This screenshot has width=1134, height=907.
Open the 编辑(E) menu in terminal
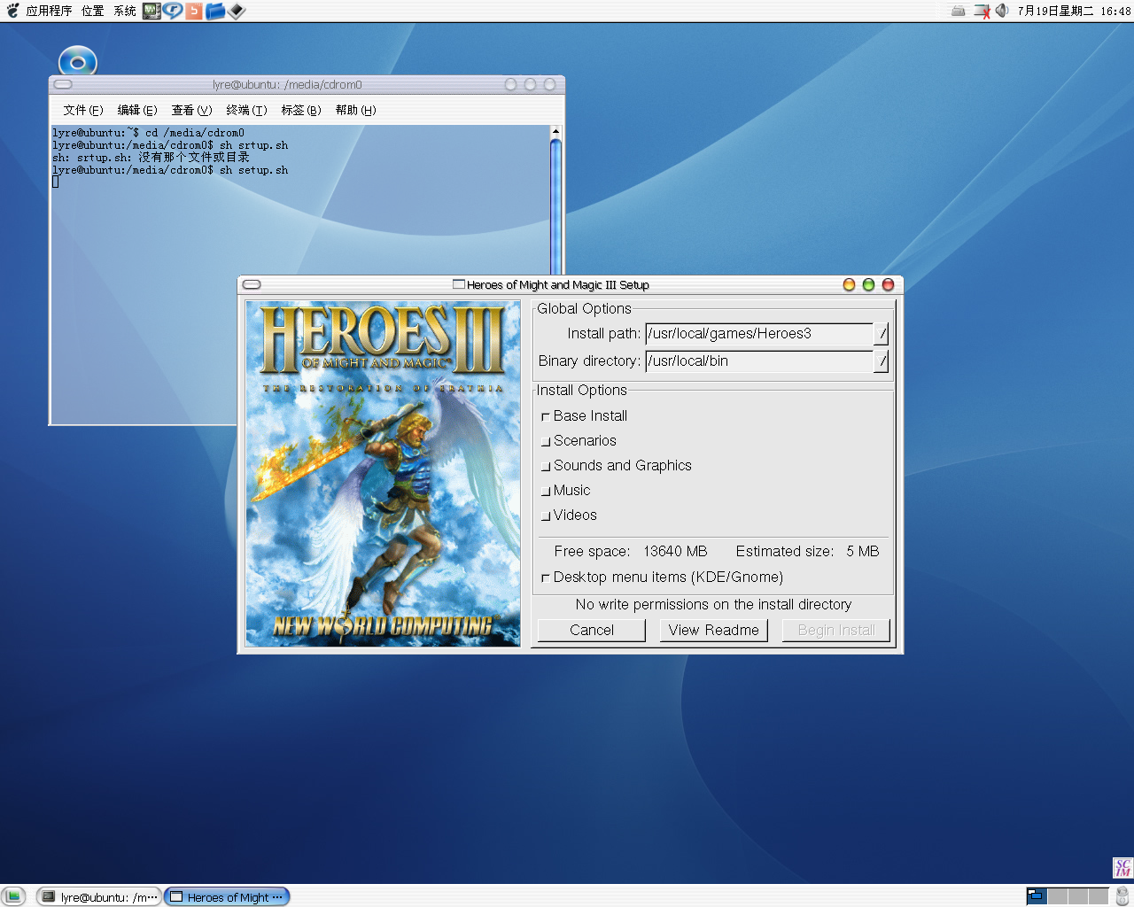137,110
